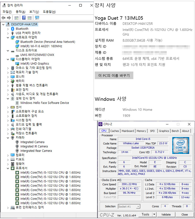Viewport: 195px width, 219px height.
Task: Click the CPU-Z application icon in title bar
Action: pos(100,124)
